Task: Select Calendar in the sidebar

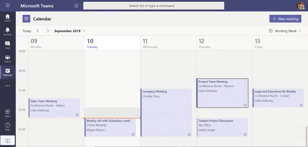Action: (x=8, y=72)
